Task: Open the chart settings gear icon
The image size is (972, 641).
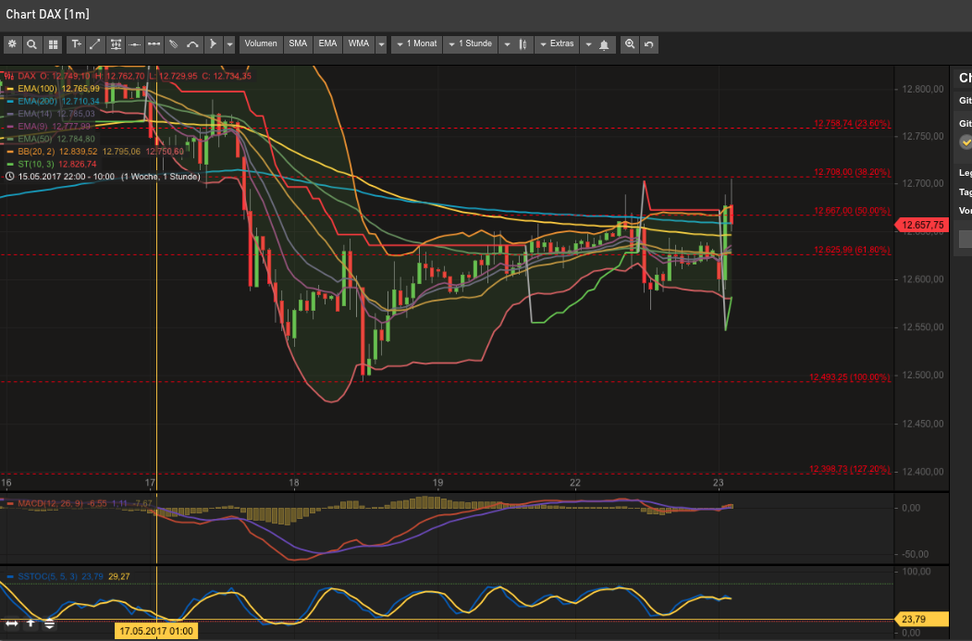Action: pos(13,43)
